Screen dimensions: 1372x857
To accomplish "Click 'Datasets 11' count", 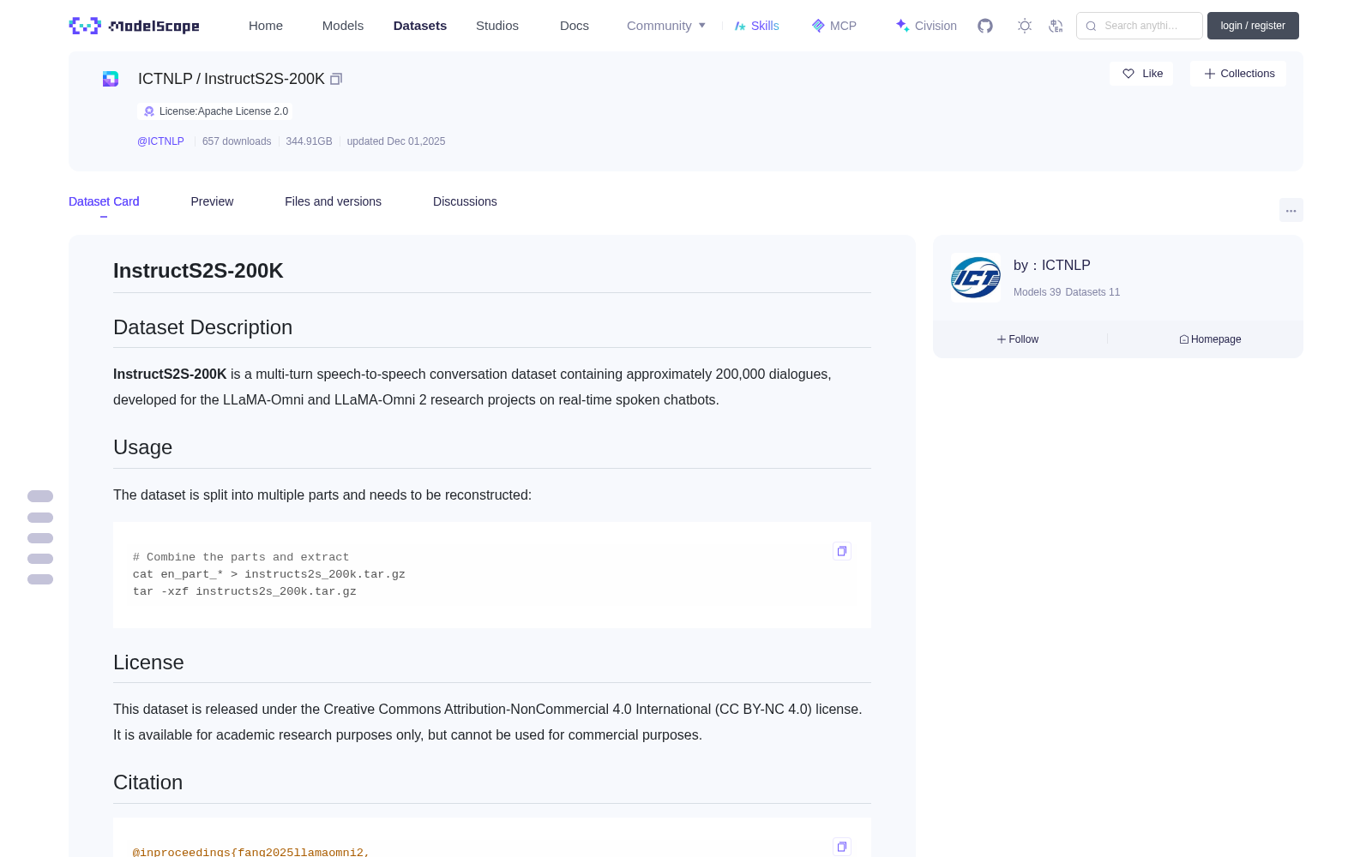I will click(x=1092, y=292).
